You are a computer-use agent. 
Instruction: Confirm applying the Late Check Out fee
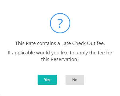coord(47,80)
